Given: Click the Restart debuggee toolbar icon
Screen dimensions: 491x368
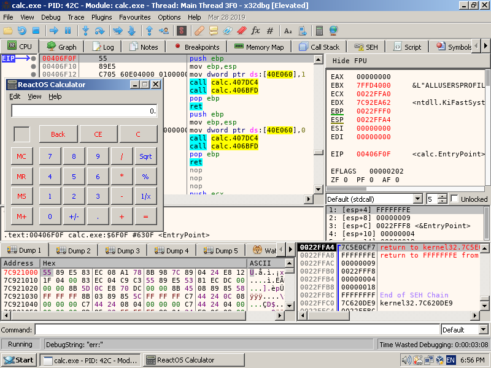Looking at the screenshot, I should (x=23, y=31).
